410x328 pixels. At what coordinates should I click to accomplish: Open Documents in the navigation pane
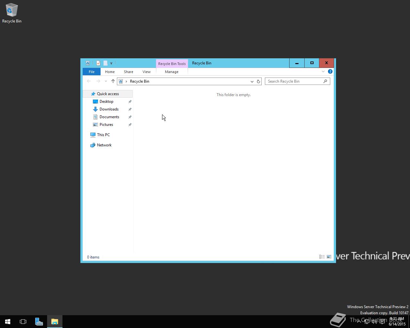click(x=109, y=117)
